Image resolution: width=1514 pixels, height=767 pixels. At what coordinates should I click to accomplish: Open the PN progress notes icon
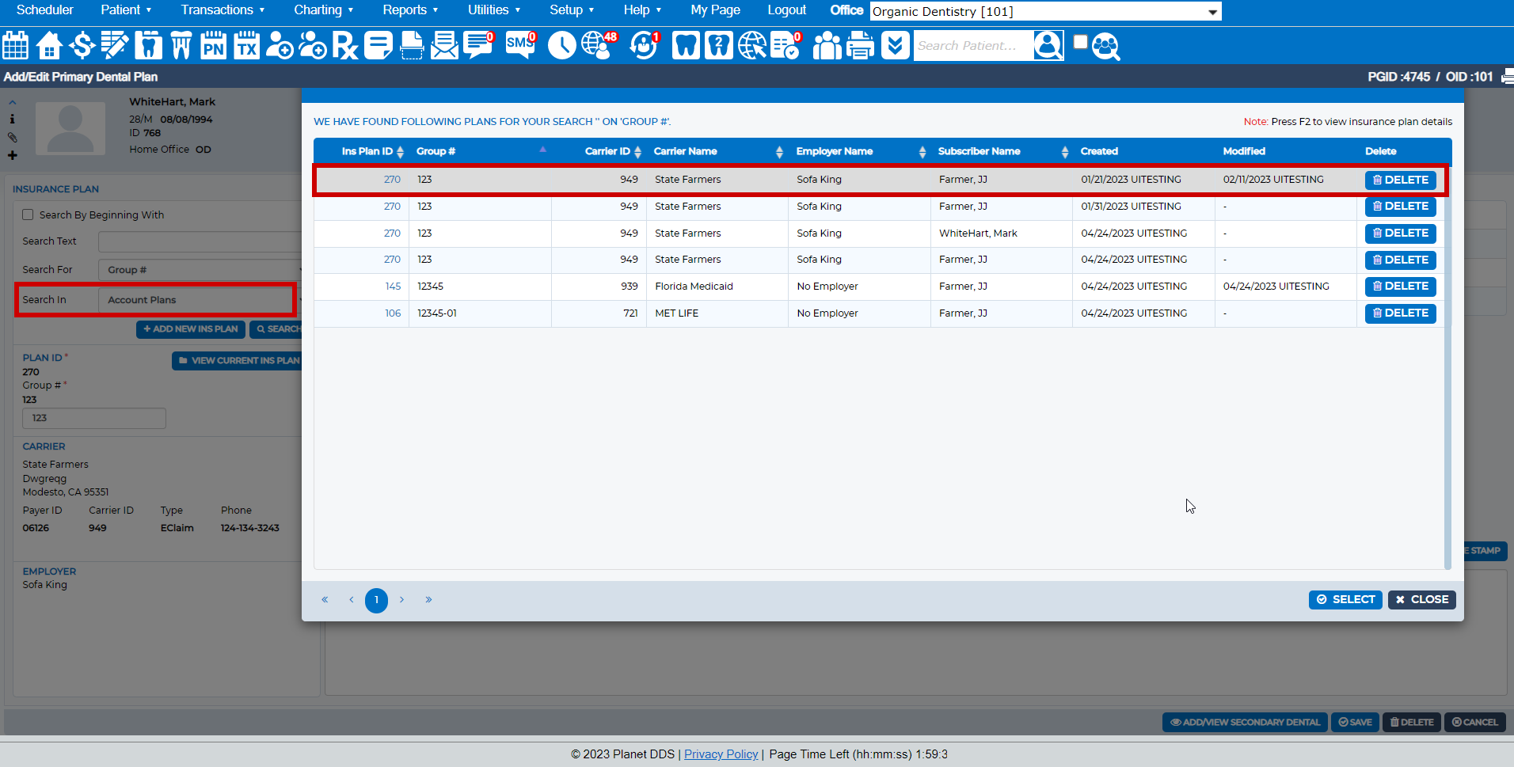click(213, 46)
